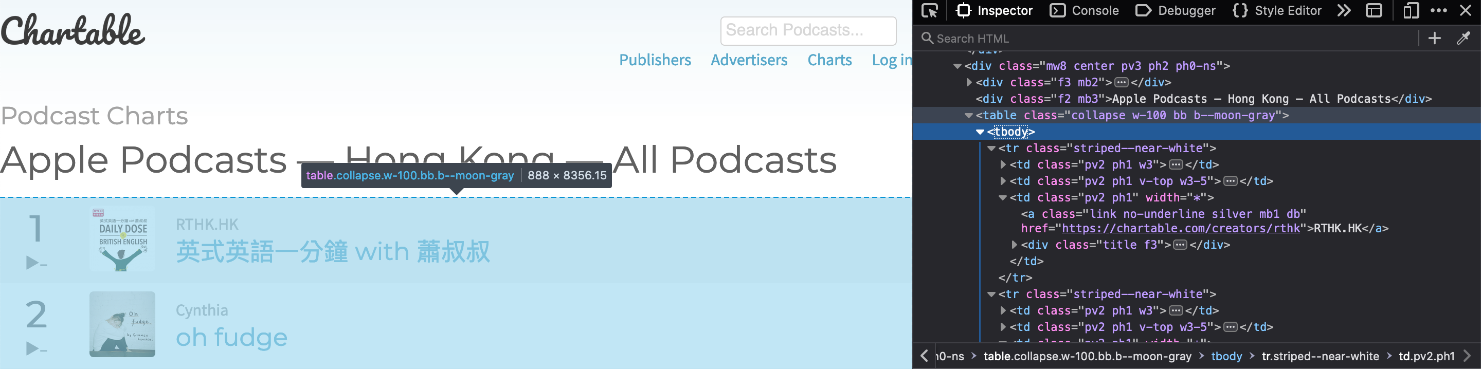Screen dimensions: 1481x369
Task: Click the create new node plus icon
Action: tap(1434, 39)
